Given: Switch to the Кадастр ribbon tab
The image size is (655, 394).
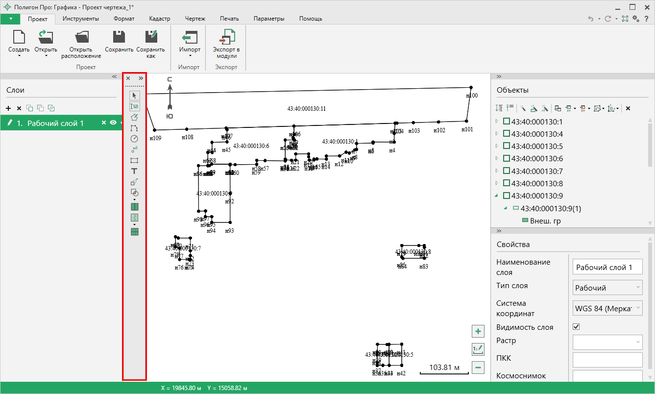Looking at the screenshot, I should tap(159, 19).
